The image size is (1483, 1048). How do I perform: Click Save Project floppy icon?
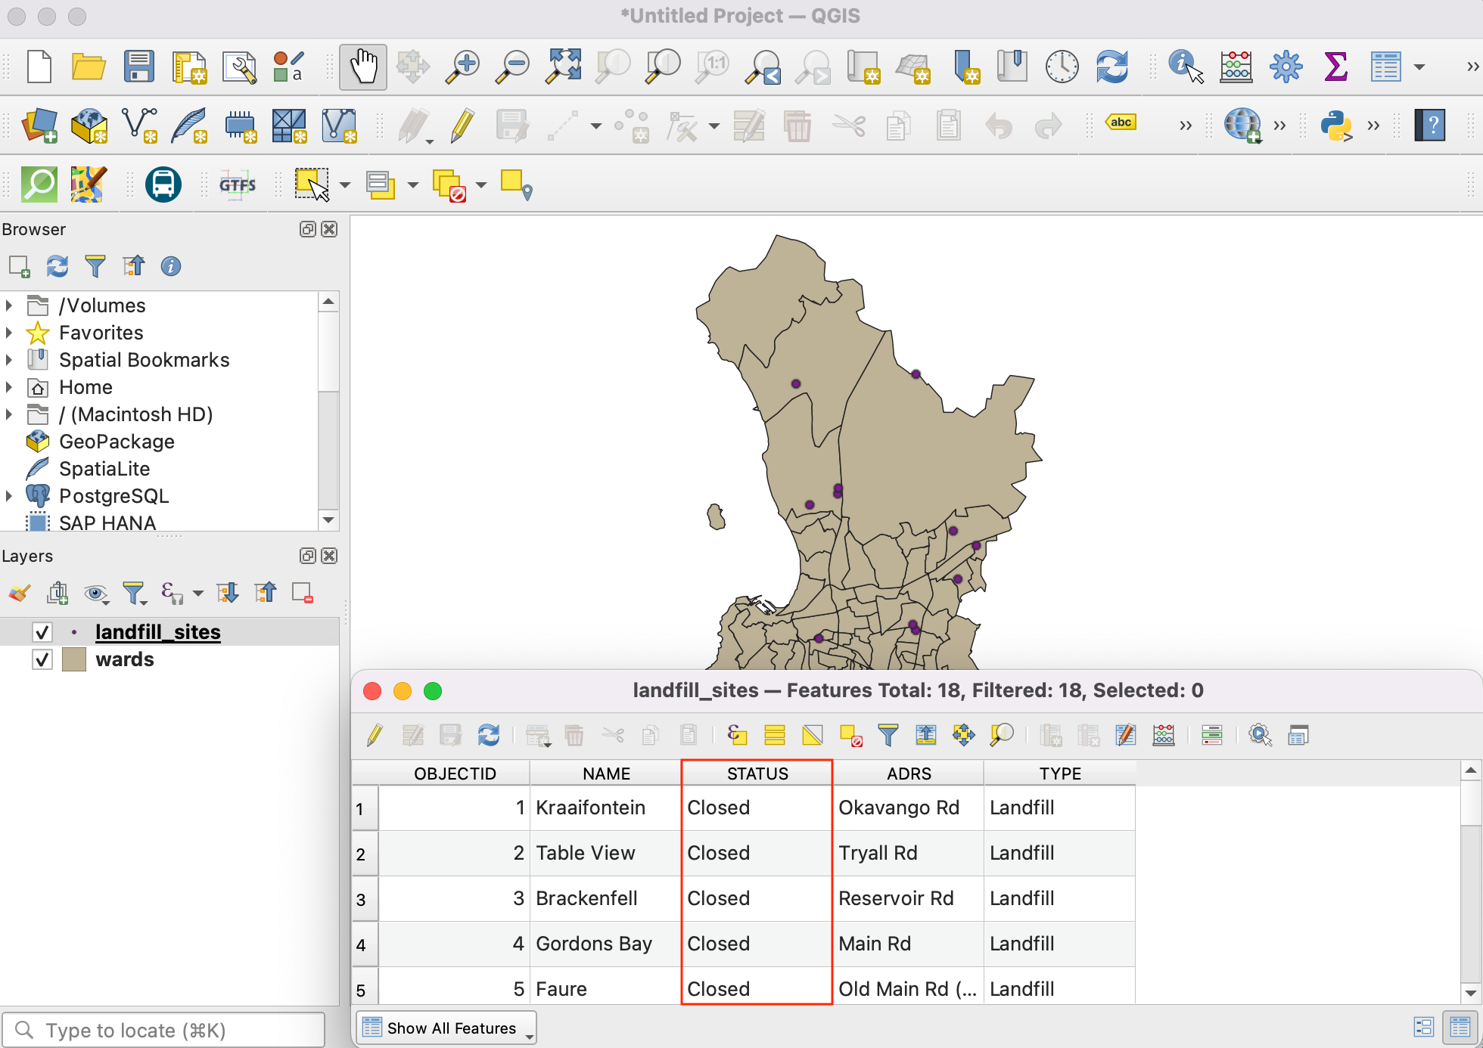click(x=138, y=67)
